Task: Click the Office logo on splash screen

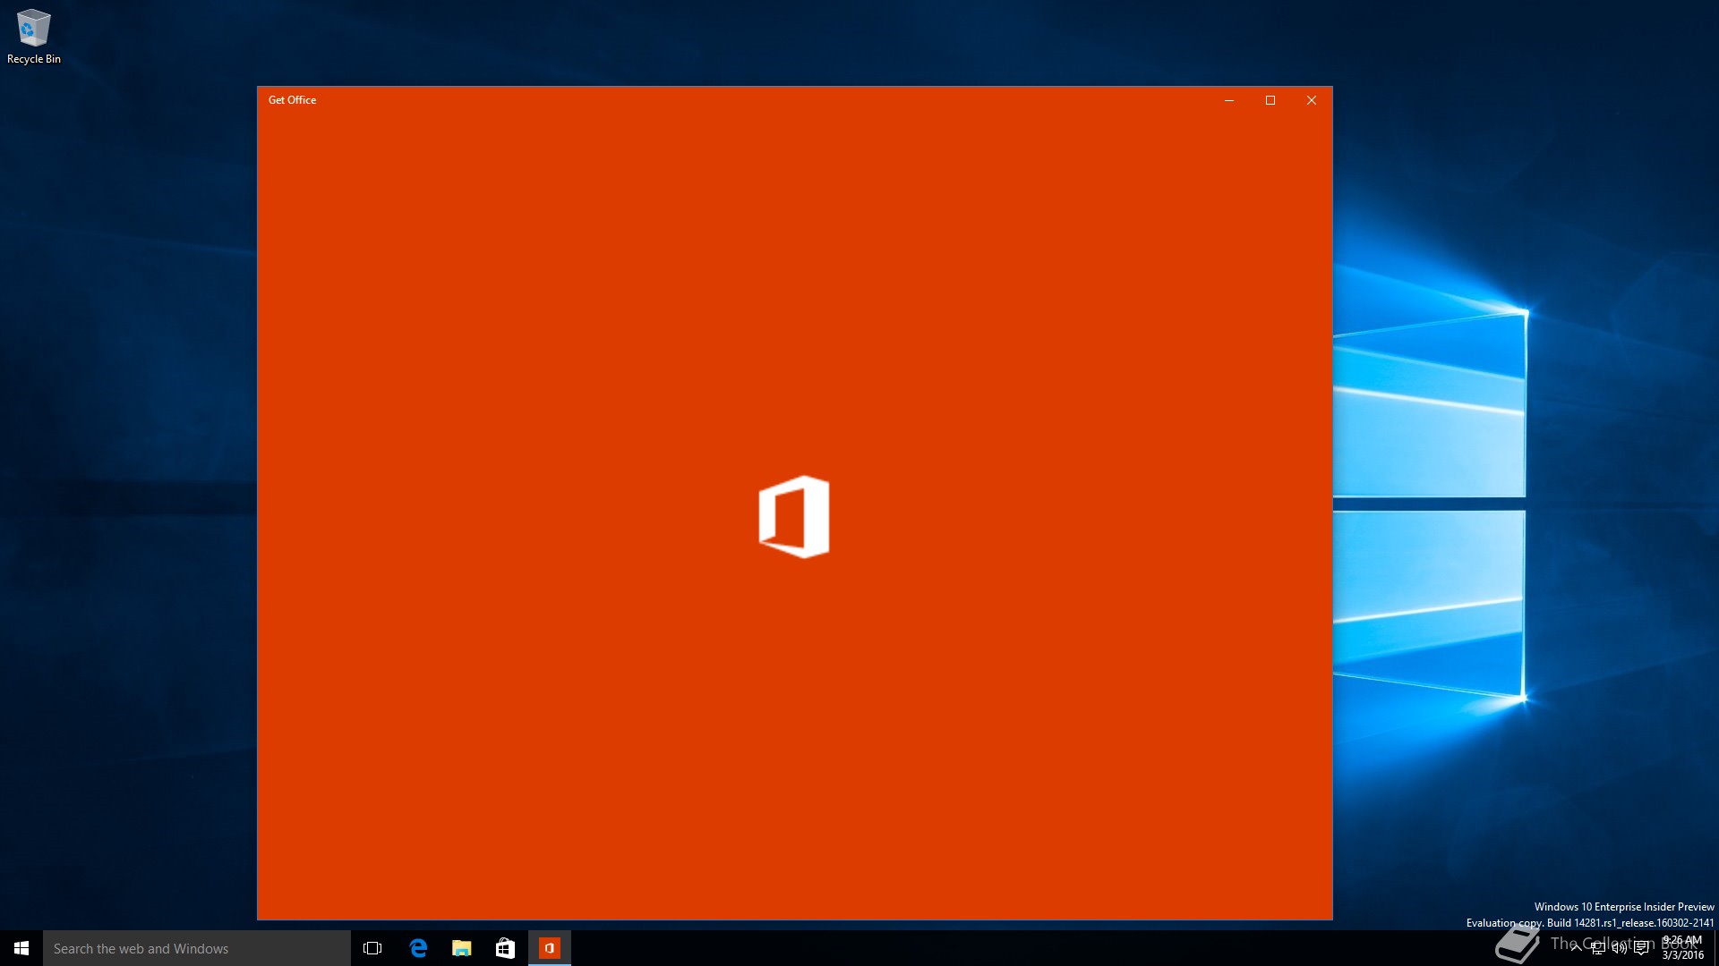Action: click(794, 517)
